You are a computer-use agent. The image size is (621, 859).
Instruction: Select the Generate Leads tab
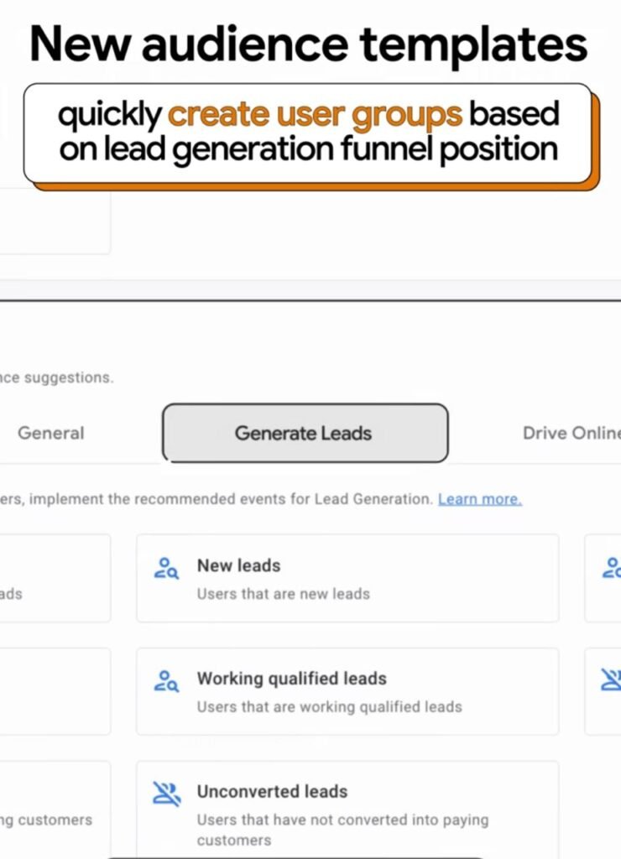[x=304, y=433]
